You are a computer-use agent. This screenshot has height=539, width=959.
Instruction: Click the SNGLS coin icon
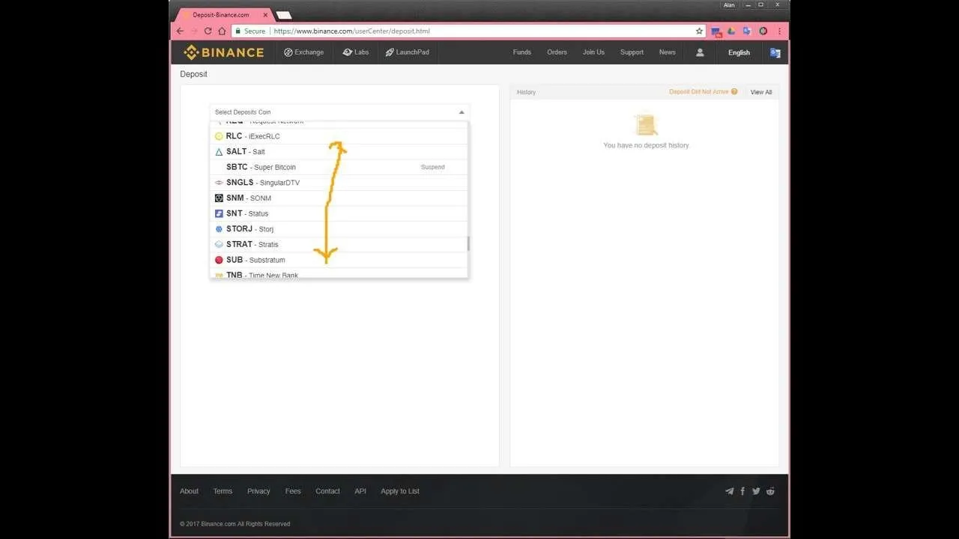click(219, 183)
